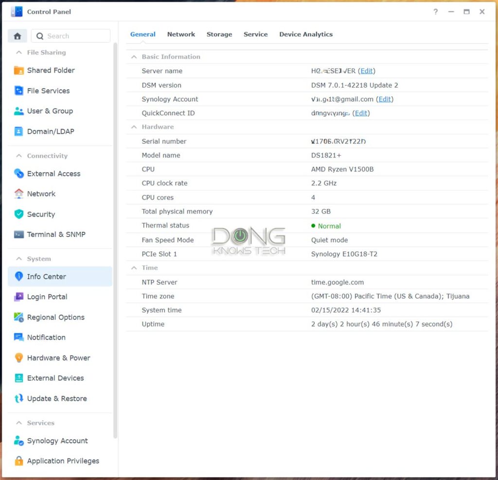This screenshot has height=480, width=498.
Task: Click the Control Panel app icon
Action: tap(17, 12)
